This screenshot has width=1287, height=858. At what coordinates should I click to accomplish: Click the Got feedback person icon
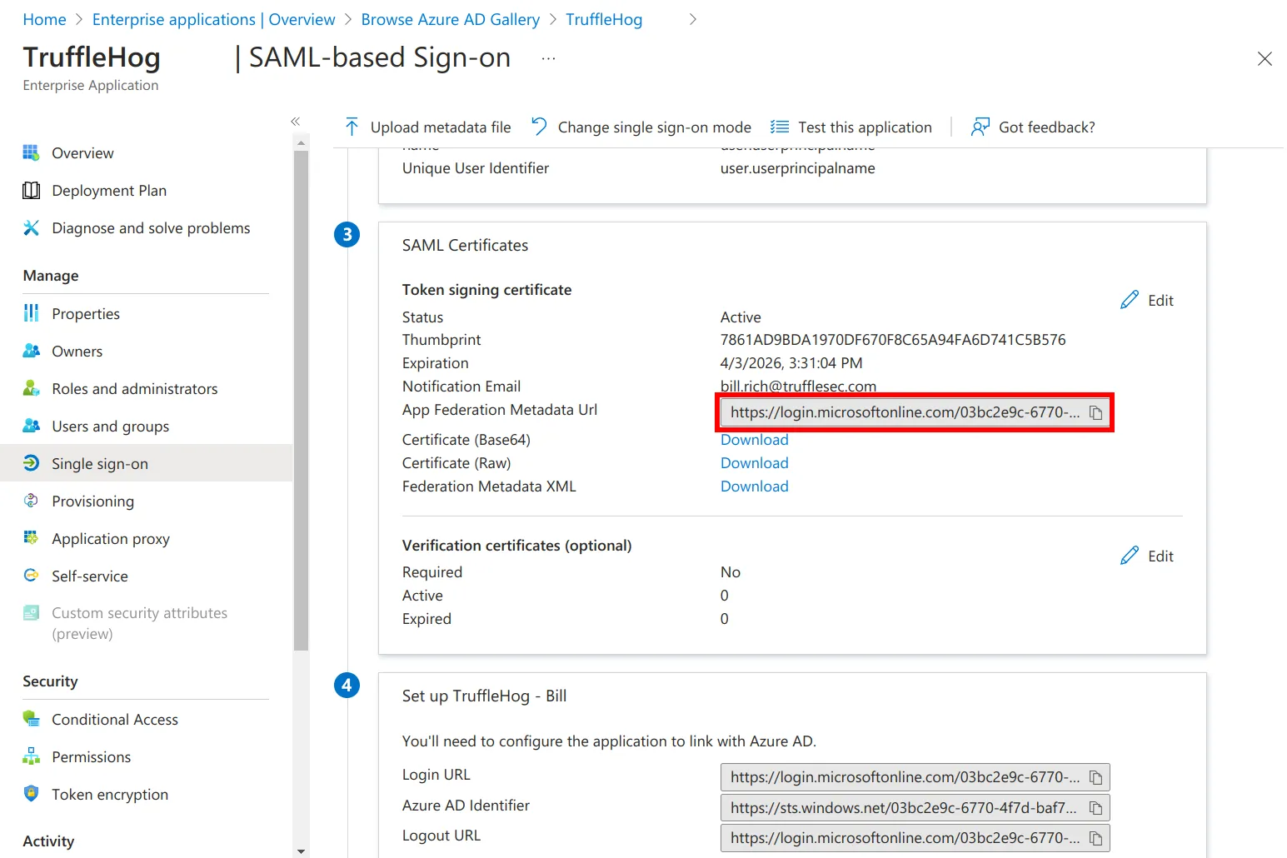coord(980,127)
